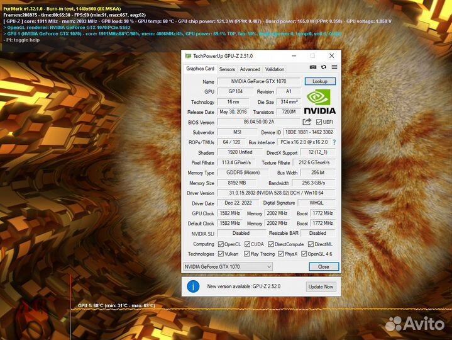The width and height of the screenshot is (452, 340).
Task: Click the NVIDIA logo image
Action: point(320,101)
